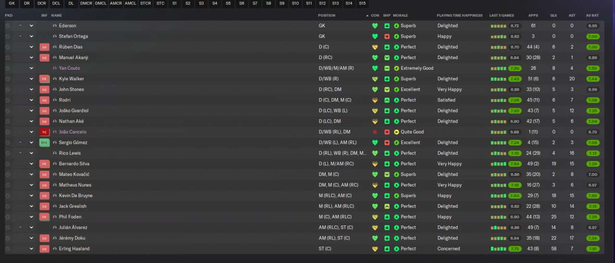This screenshot has width=615, height=263.
Task: Click the Int status icon beside Bernardo Silva
Action: pyautogui.click(x=44, y=164)
